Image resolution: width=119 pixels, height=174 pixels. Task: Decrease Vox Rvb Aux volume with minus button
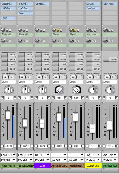coord(104,146)
